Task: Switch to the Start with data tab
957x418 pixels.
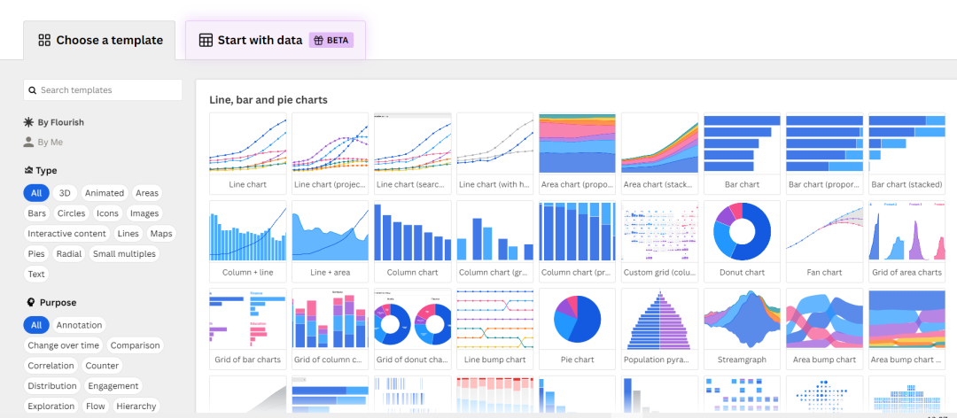Action: [x=276, y=40]
